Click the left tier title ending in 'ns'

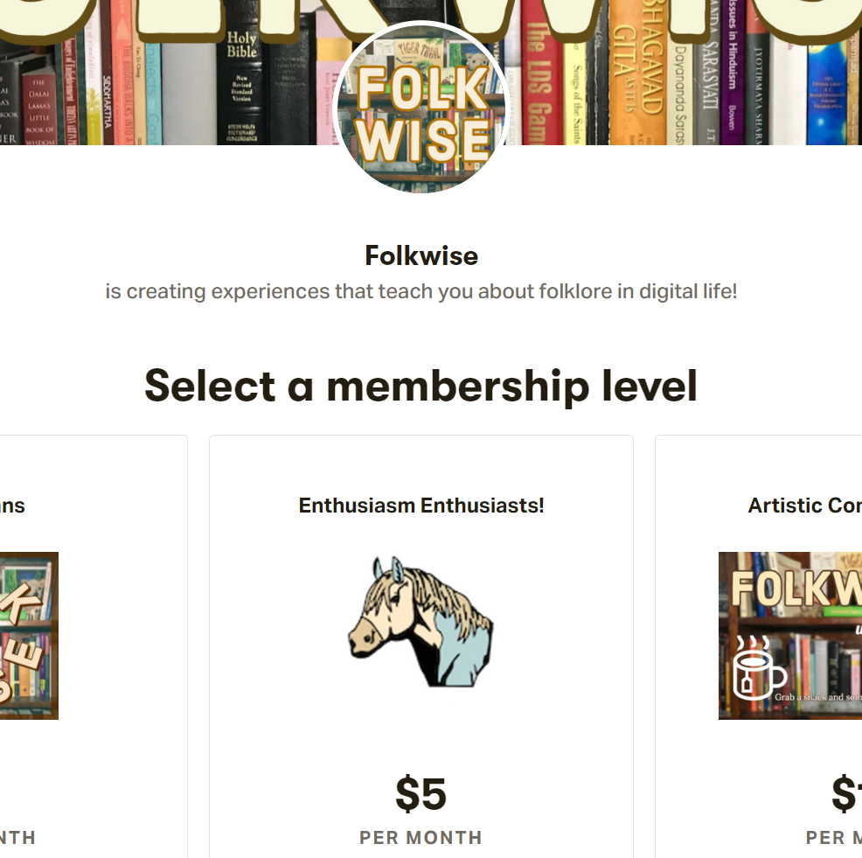(13, 506)
